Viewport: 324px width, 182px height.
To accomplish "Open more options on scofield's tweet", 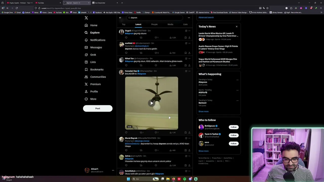I will pos(189,43).
